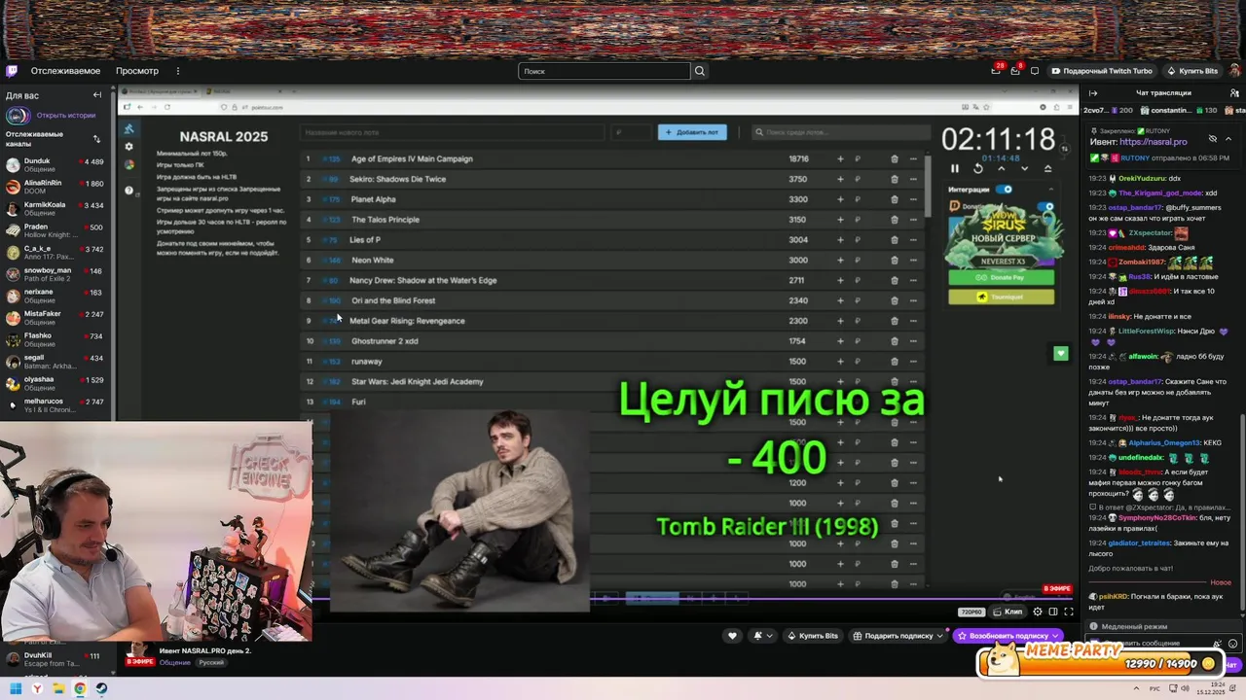Open more options for Neon White
Viewport: 1246px width, 700px height.
pos(913,260)
